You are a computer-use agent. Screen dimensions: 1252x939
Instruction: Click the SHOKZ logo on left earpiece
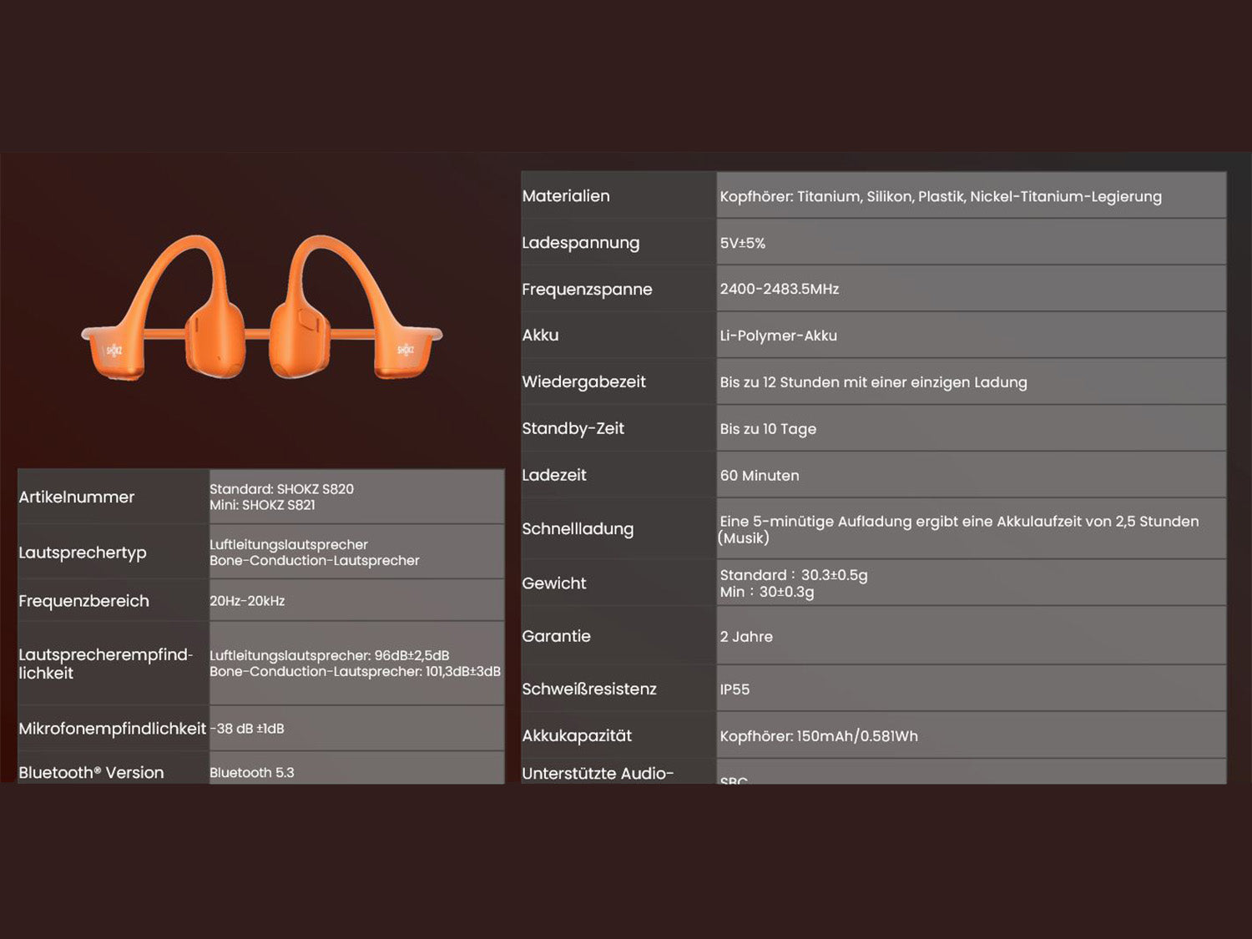[114, 351]
